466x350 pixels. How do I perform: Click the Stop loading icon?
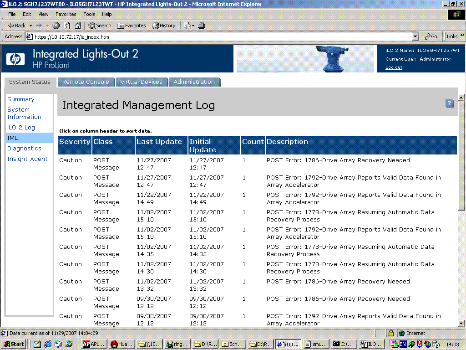(56, 26)
